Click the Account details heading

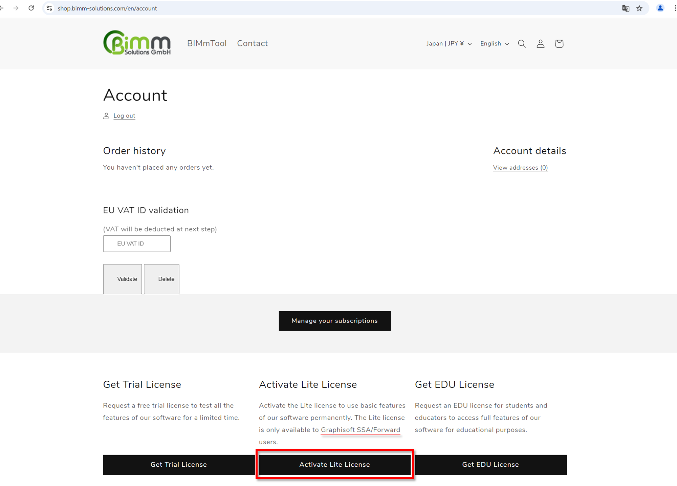(x=530, y=151)
